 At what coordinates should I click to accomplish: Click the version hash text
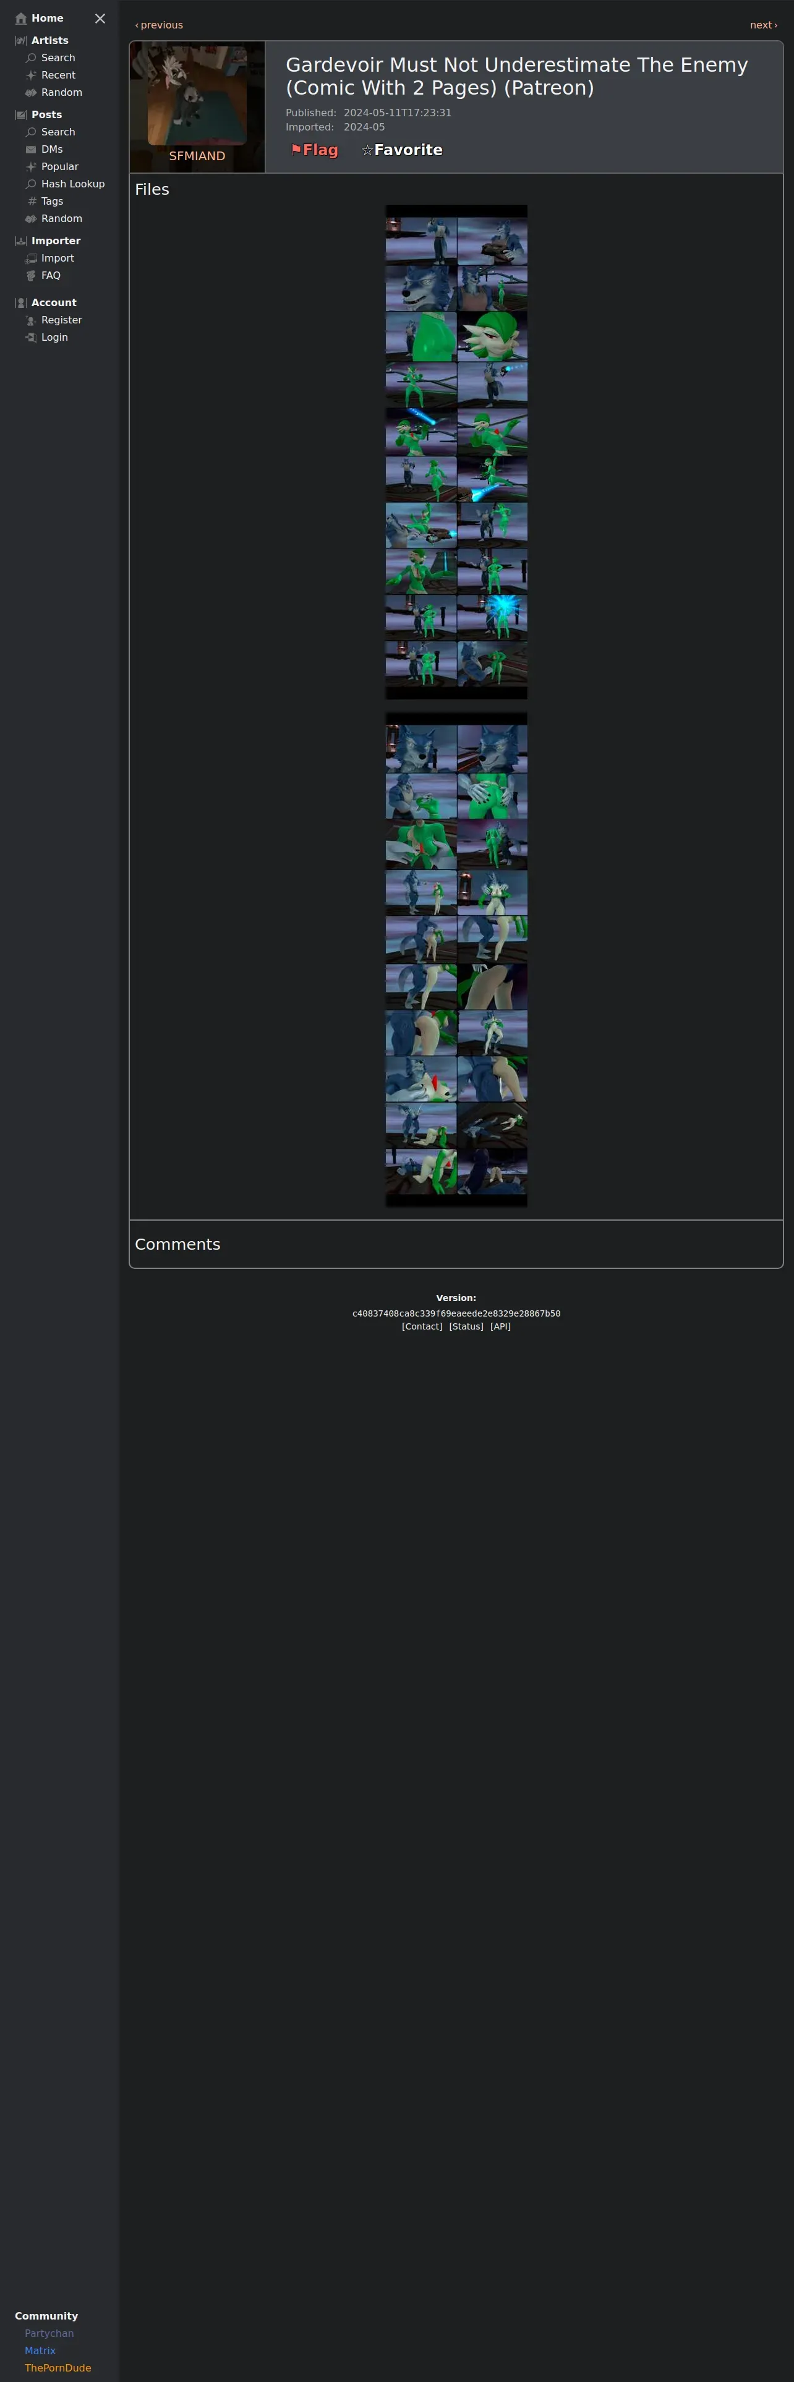click(456, 1313)
